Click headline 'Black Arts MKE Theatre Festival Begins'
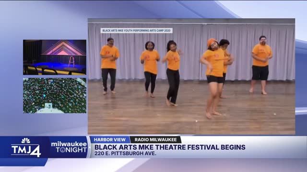 point(170,147)
